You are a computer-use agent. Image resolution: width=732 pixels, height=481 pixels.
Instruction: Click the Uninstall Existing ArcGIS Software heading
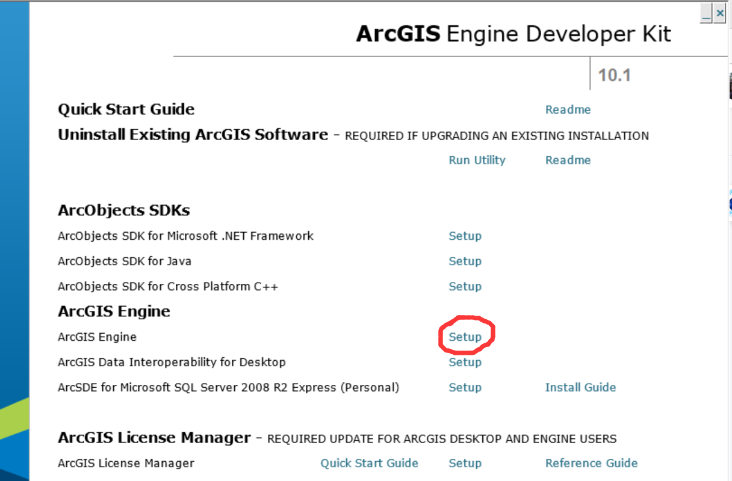pyautogui.click(x=193, y=135)
